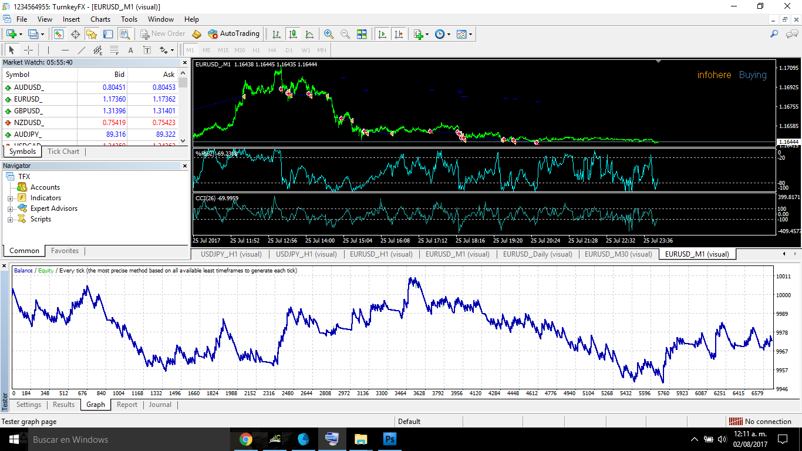This screenshot has width=802, height=451.
Task: Open the Profiles dropdown arrow
Action: pyautogui.click(x=42, y=35)
